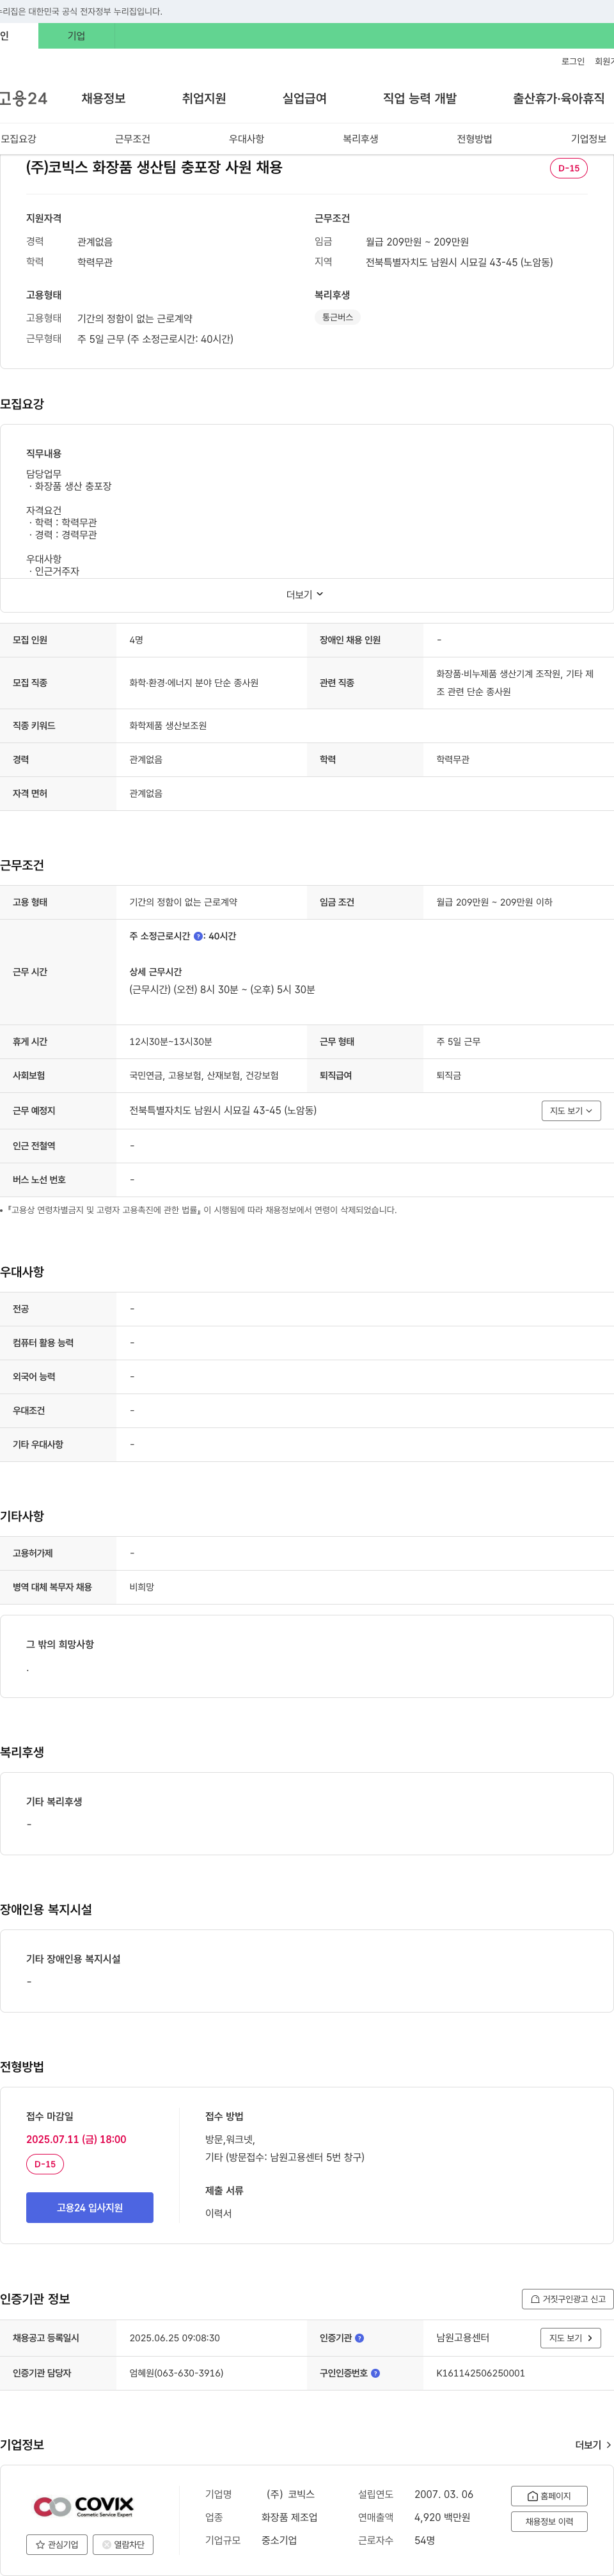Screen dimensions: 614x2576
Task: Add company to 관심기업 with star button
Action: pyautogui.click(x=57, y=2544)
